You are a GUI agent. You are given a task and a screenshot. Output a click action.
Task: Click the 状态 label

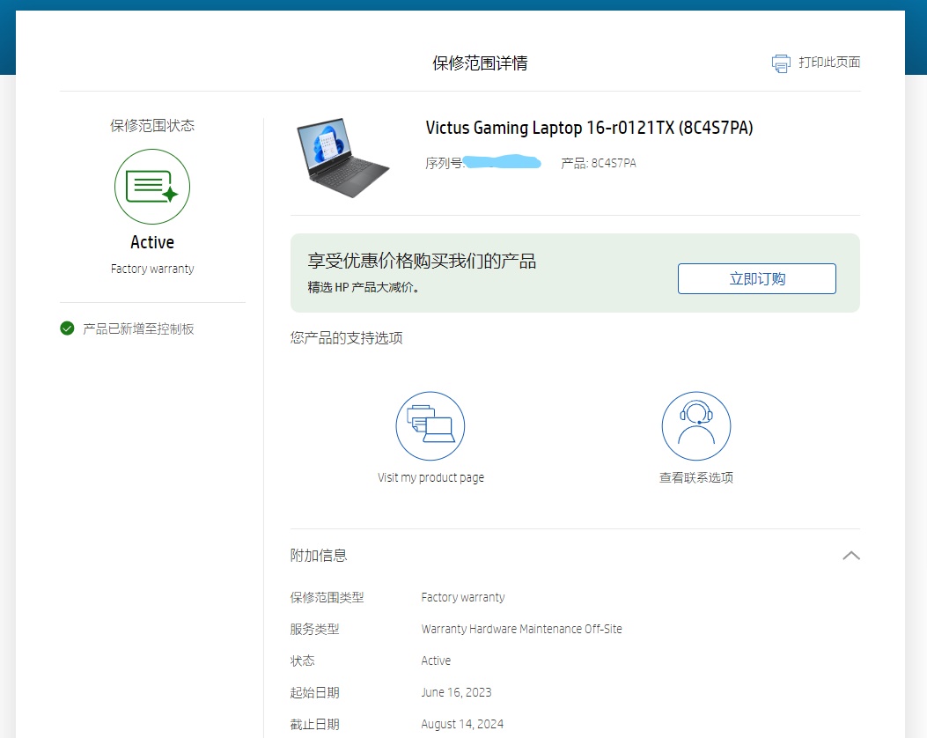(302, 661)
